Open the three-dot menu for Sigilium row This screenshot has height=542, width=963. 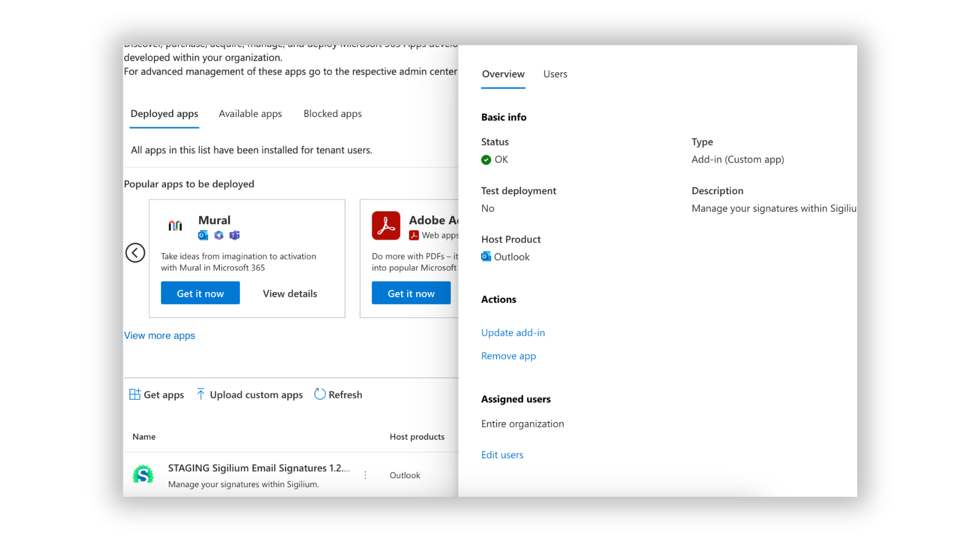pyautogui.click(x=365, y=475)
